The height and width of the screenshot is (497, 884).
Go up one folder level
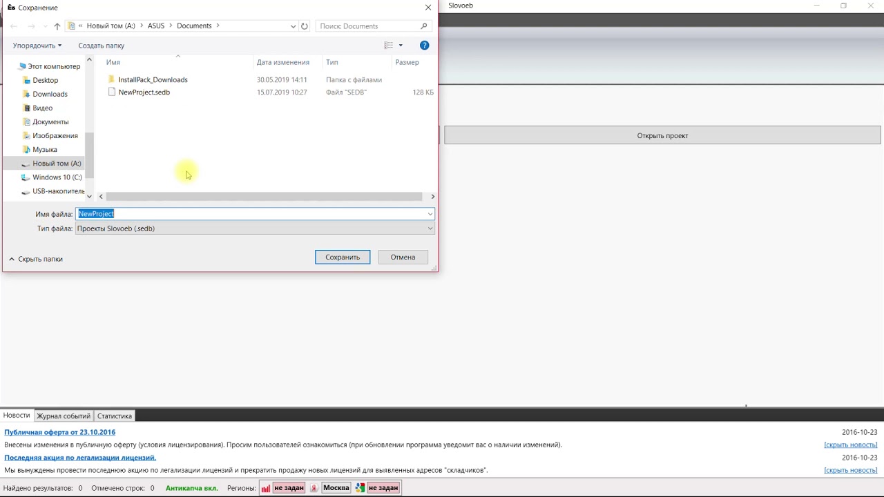tap(57, 26)
